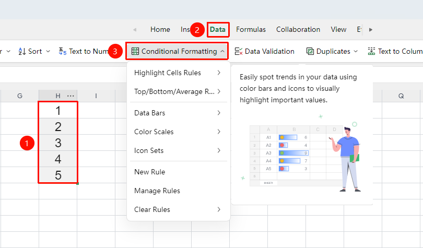The width and height of the screenshot is (423, 248).
Task: Switch to the Home tab
Action: pyautogui.click(x=160, y=29)
